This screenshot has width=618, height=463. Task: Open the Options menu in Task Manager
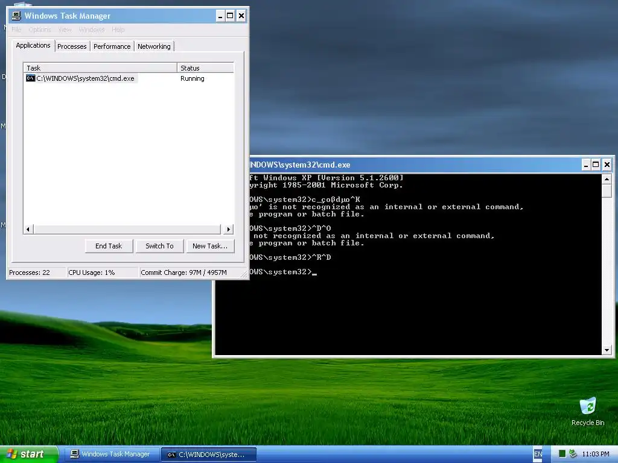pos(40,30)
